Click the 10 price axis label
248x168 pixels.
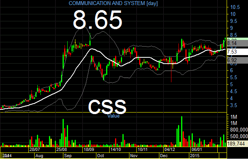233,14
